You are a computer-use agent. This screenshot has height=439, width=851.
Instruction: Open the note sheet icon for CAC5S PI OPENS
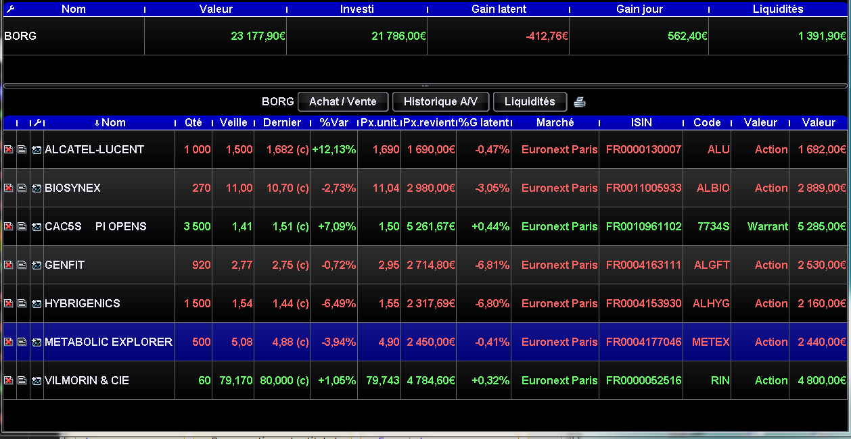point(22,226)
